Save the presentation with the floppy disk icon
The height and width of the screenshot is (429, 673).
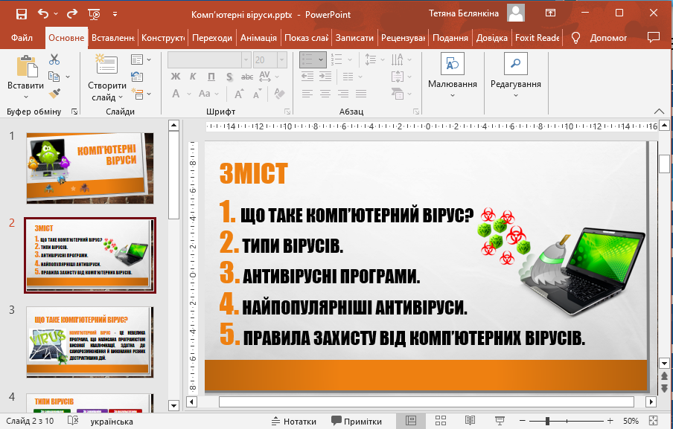[x=22, y=14]
